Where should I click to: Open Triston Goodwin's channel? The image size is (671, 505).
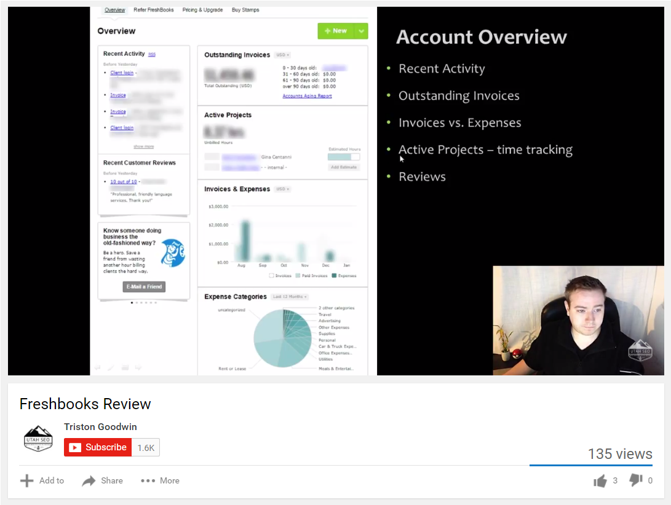(x=101, y=427)
